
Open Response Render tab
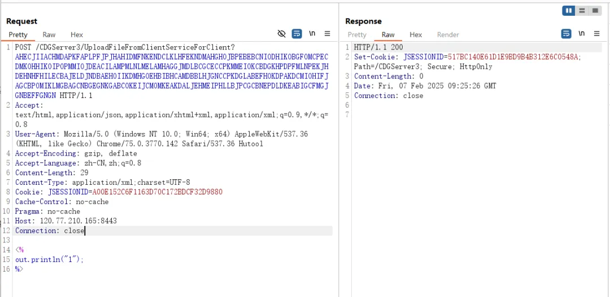[x=448, y=35]
